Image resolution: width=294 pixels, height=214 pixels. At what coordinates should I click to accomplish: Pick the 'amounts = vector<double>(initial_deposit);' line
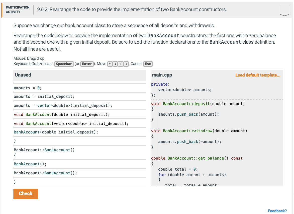point(63,106)
